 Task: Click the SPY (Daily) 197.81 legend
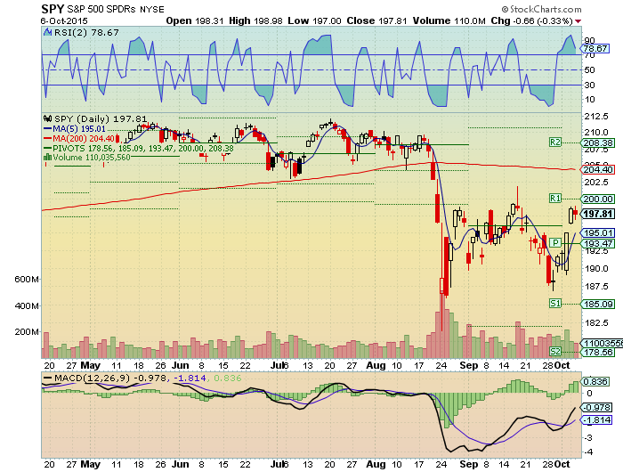[x=101, y=118]
